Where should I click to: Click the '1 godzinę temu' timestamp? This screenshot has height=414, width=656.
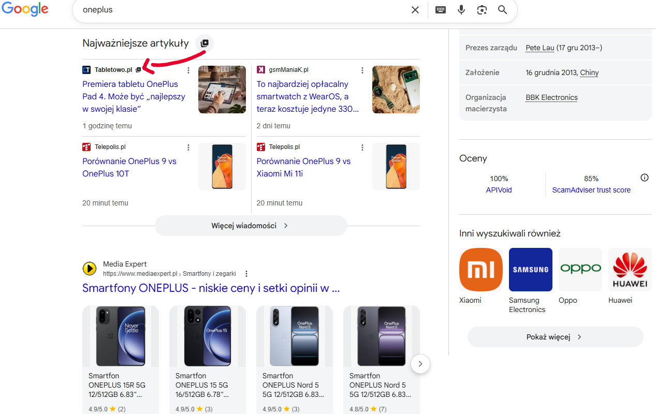(x=107, y=126)
